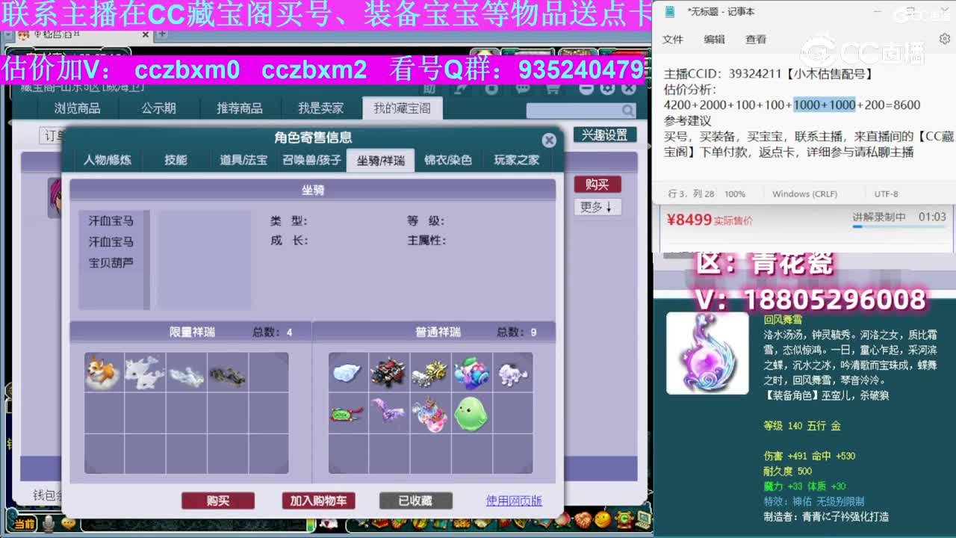Select the pink flower carriage mount
The image size is (956, 538).
429,413
